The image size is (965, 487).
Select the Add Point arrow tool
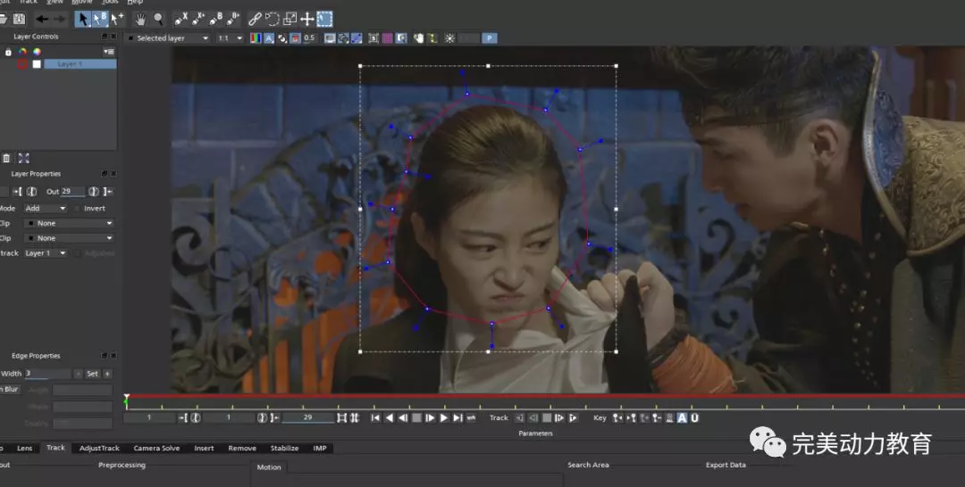(117, 19)
